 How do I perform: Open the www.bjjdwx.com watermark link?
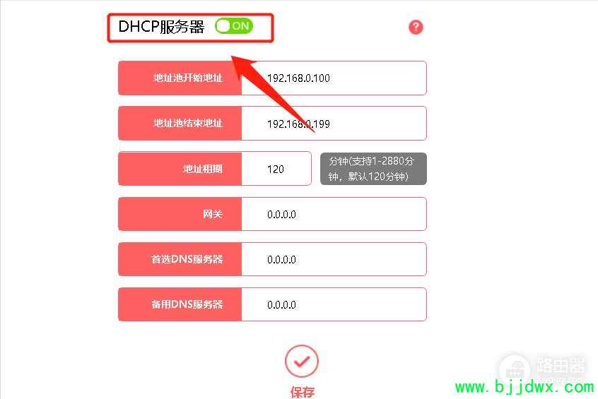524,387
